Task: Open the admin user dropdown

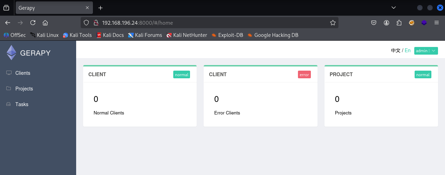Action: tap(426, 51)
